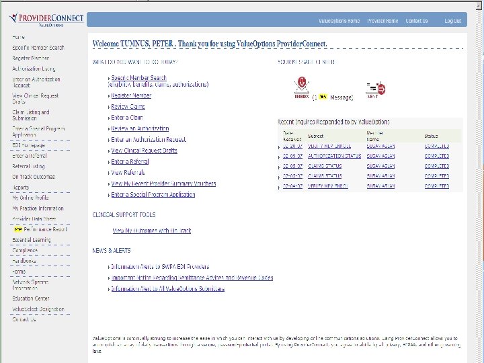Open the Sent messages icon

point(375,90)
